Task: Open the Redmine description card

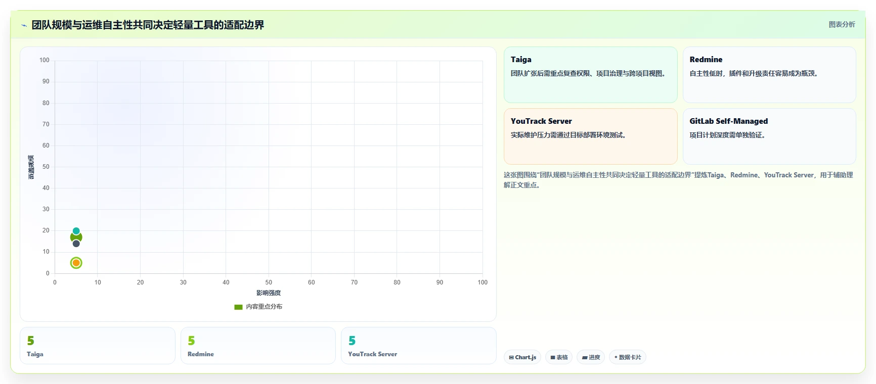Action: point(769,75)
